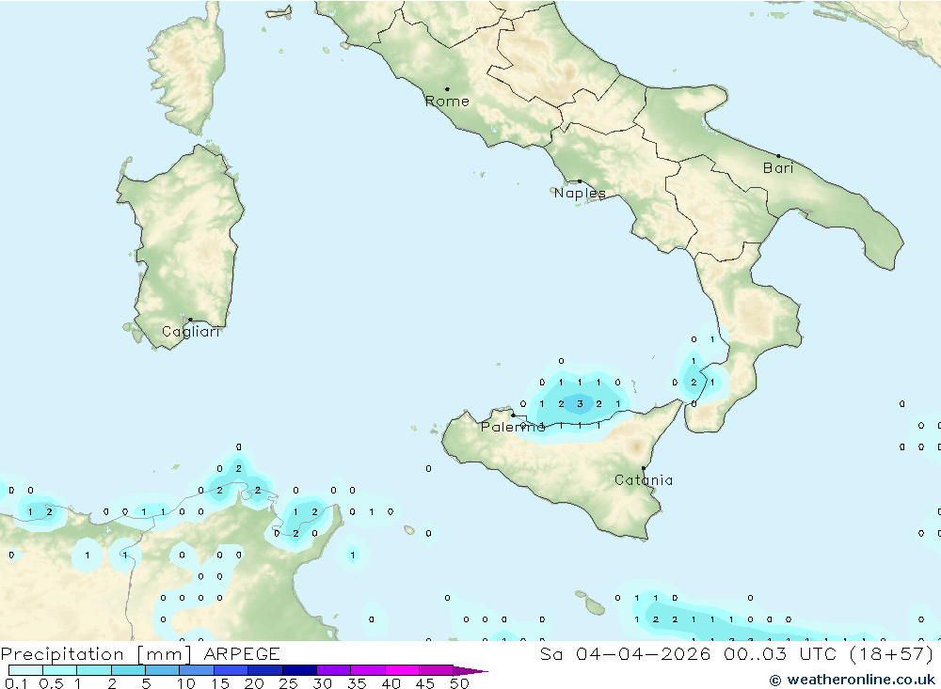Click the 30 to 35 legend color swatch

334,670
